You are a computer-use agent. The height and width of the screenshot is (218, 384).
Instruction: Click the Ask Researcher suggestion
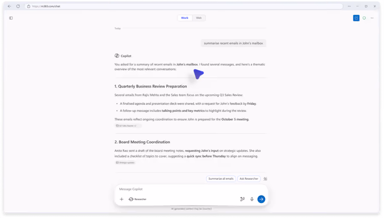tap(249, 179)
